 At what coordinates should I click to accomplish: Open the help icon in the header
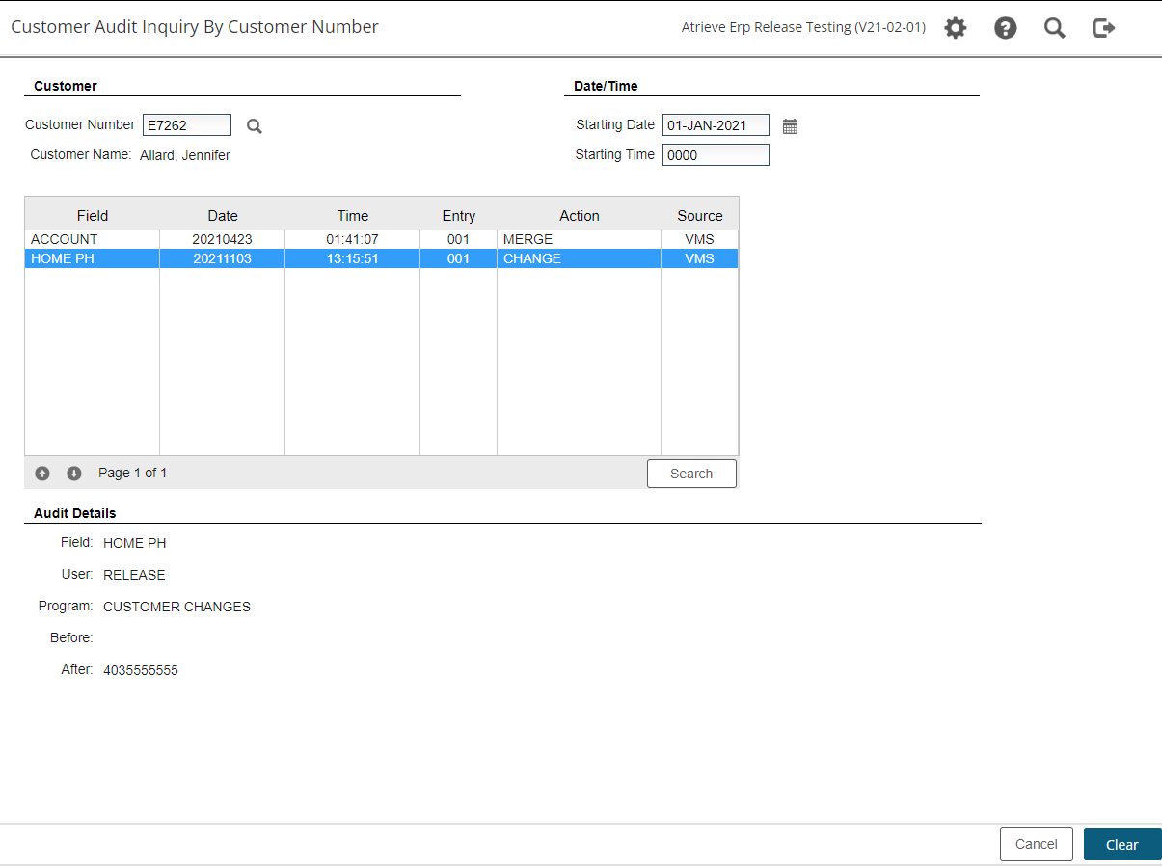[x=1005, y=28]
